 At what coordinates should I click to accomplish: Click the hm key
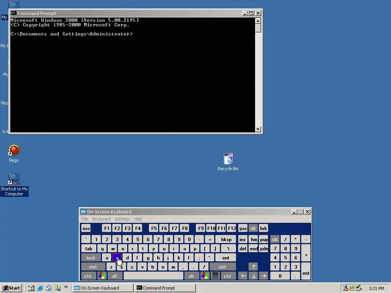(254, 240)
